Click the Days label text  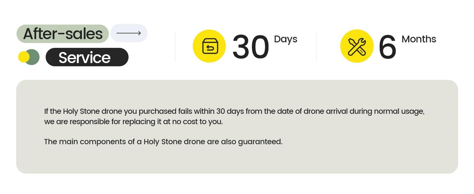tap(286, 39)
